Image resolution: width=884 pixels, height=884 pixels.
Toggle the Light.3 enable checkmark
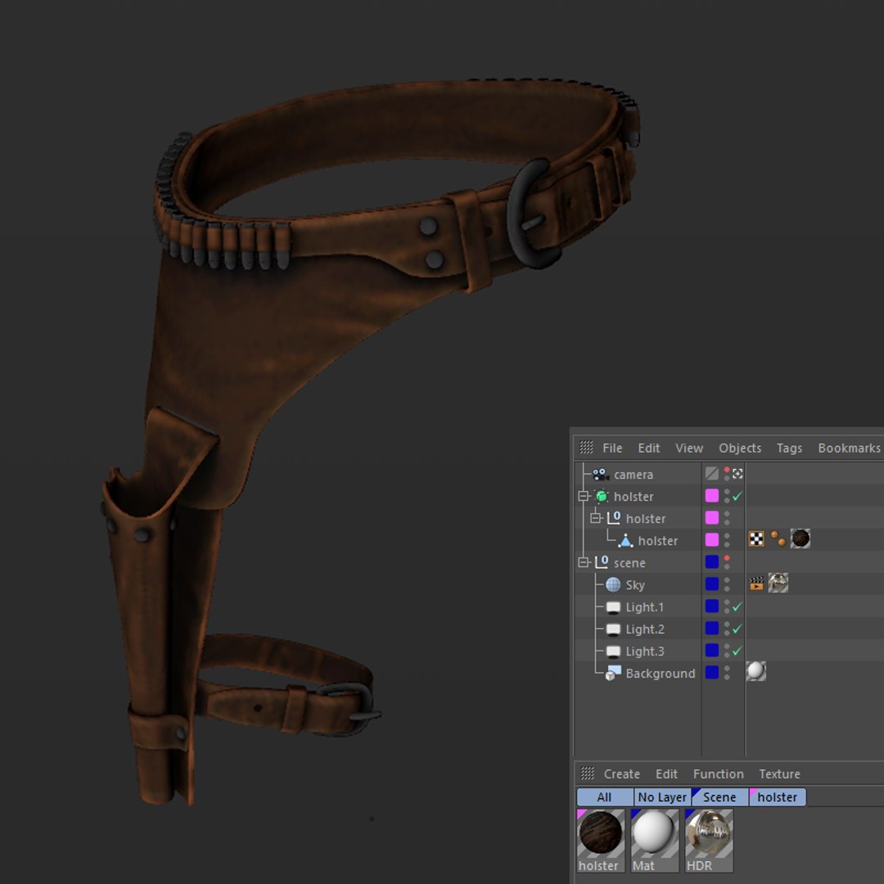[737, 651]
